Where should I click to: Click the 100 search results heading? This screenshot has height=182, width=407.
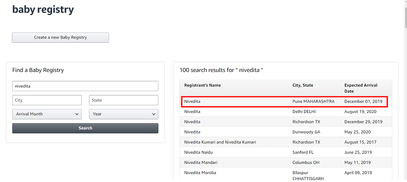click(221, 70)
